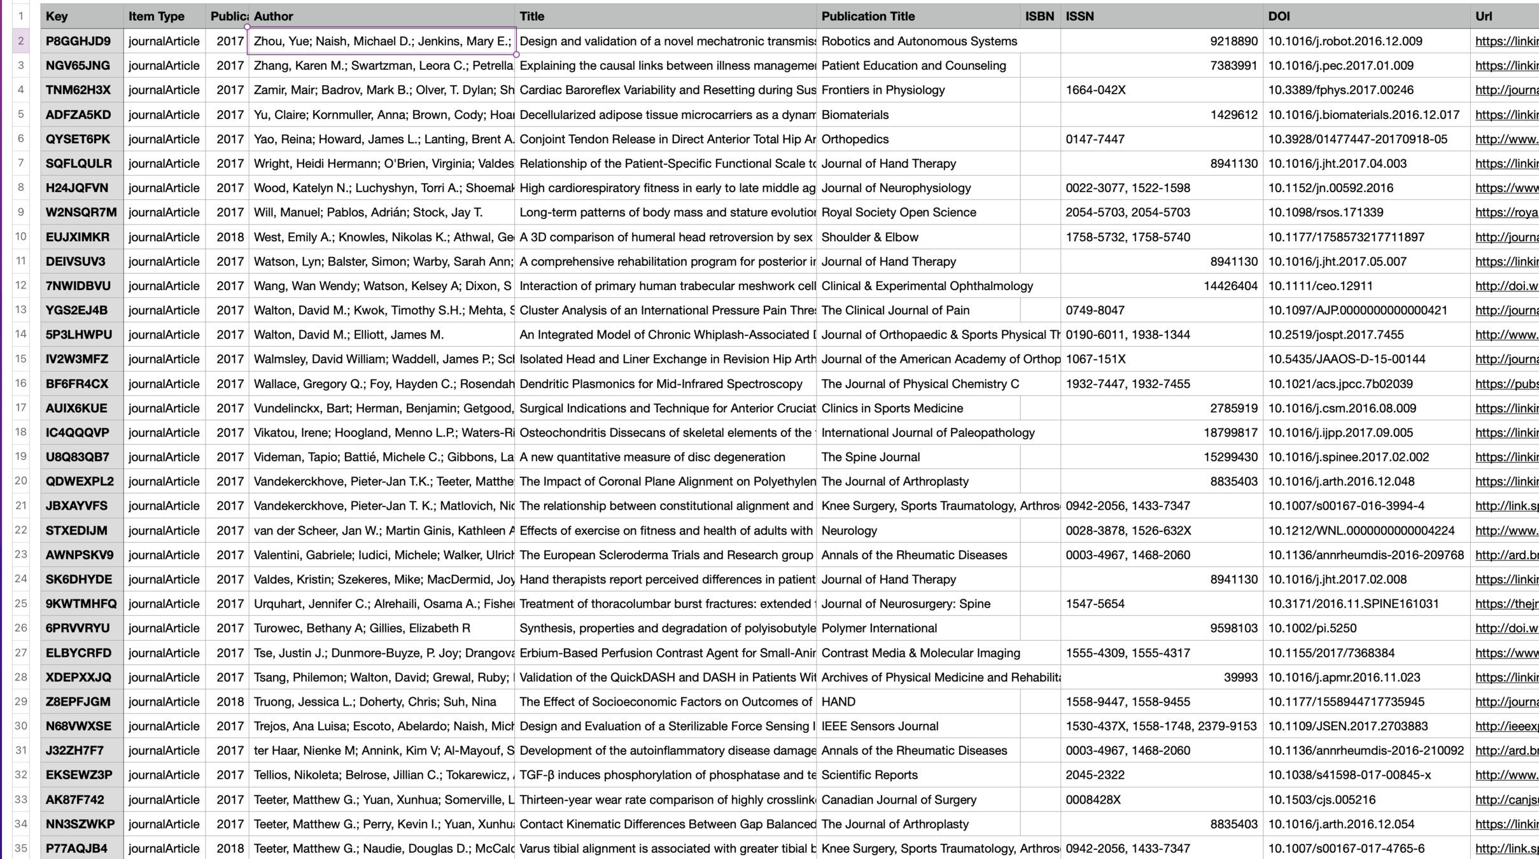The height and width of the screenshot is (859, 1539).
Task: Select the Key column header cell
Action: pos(81,17)
